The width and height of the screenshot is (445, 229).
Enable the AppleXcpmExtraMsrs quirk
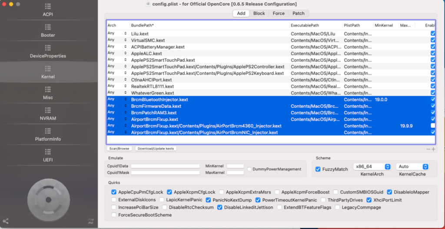point(222,192)
